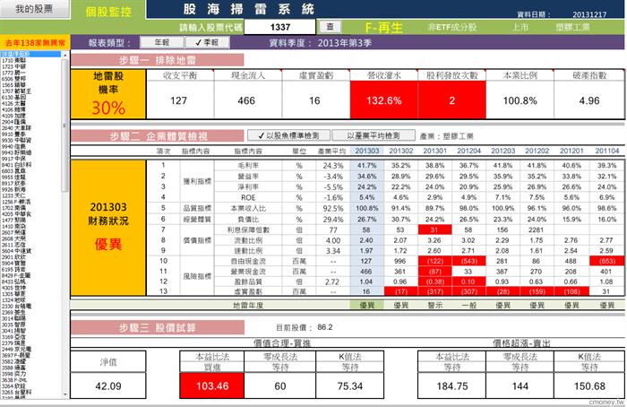Select stock 1707 in the list
The height and width of the screenshot is (407, 627).
30,91
